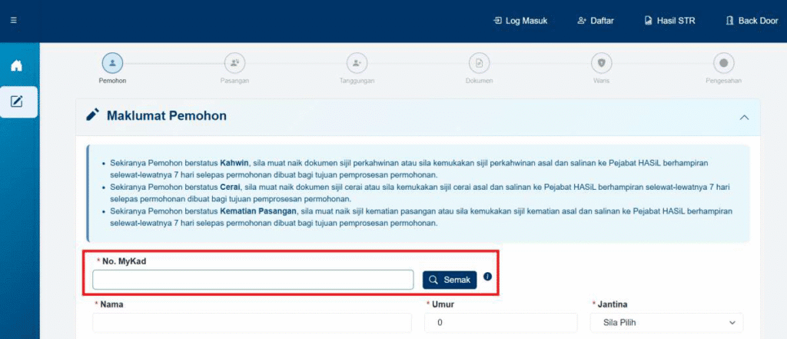Image resolution: width=787 pixels, height=339 pixels.
Task: Click the home icon in sidebar
Action: click(x=16, y=65)
